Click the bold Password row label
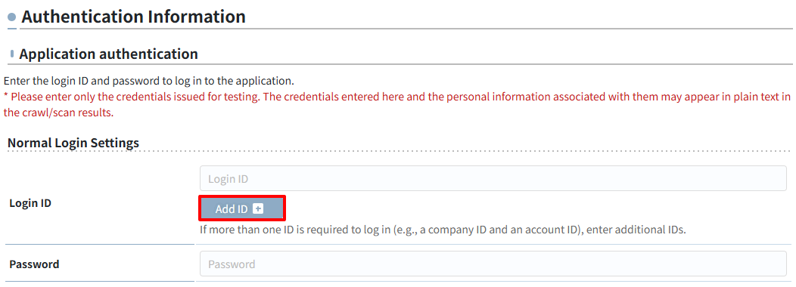The image size is (796, 287). pos(34,264)
